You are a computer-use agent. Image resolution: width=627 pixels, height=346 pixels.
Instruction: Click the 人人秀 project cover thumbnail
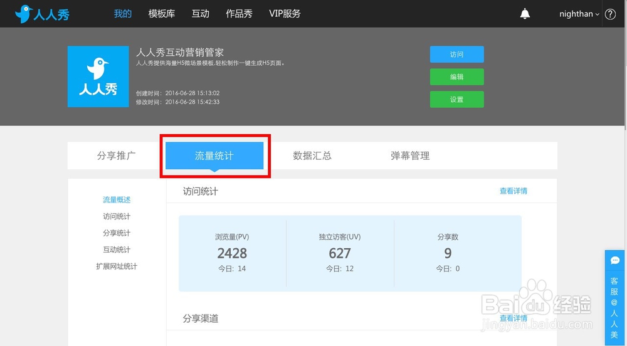point(98,76)
